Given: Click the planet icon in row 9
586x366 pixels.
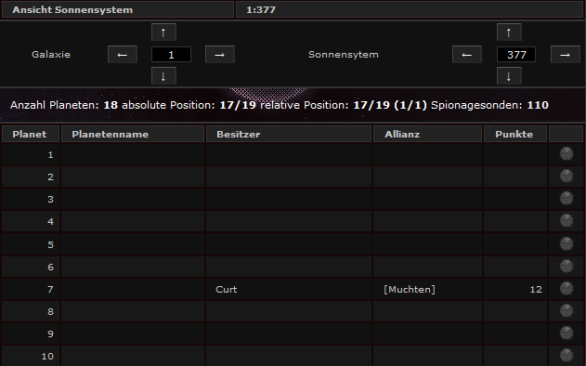Looking at the screenshot, I should [566, 333].
